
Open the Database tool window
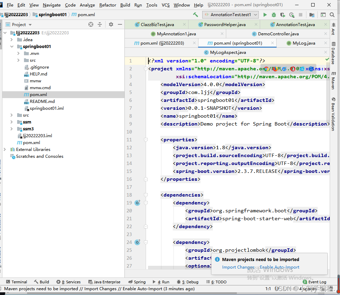tap(333, 53)
